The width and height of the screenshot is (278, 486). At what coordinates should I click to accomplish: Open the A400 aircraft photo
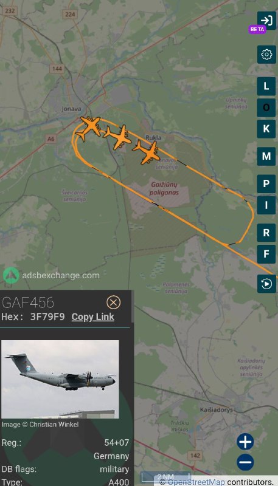click(x=60, y=379)
